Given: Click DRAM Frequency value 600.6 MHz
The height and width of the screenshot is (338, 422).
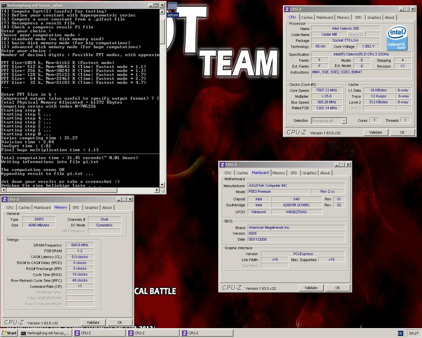Looking at the screenshot, I should [x=80, y=245].
